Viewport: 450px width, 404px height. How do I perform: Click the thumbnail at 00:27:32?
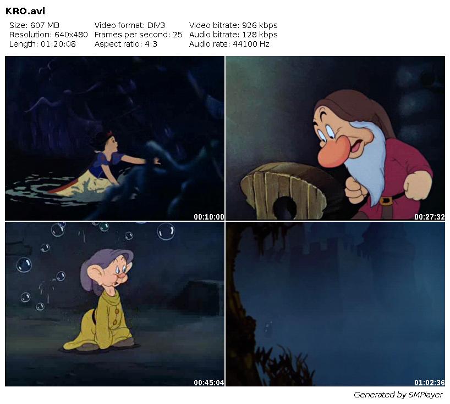point(335,138)
